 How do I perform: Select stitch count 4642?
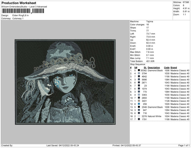(144, 77)
